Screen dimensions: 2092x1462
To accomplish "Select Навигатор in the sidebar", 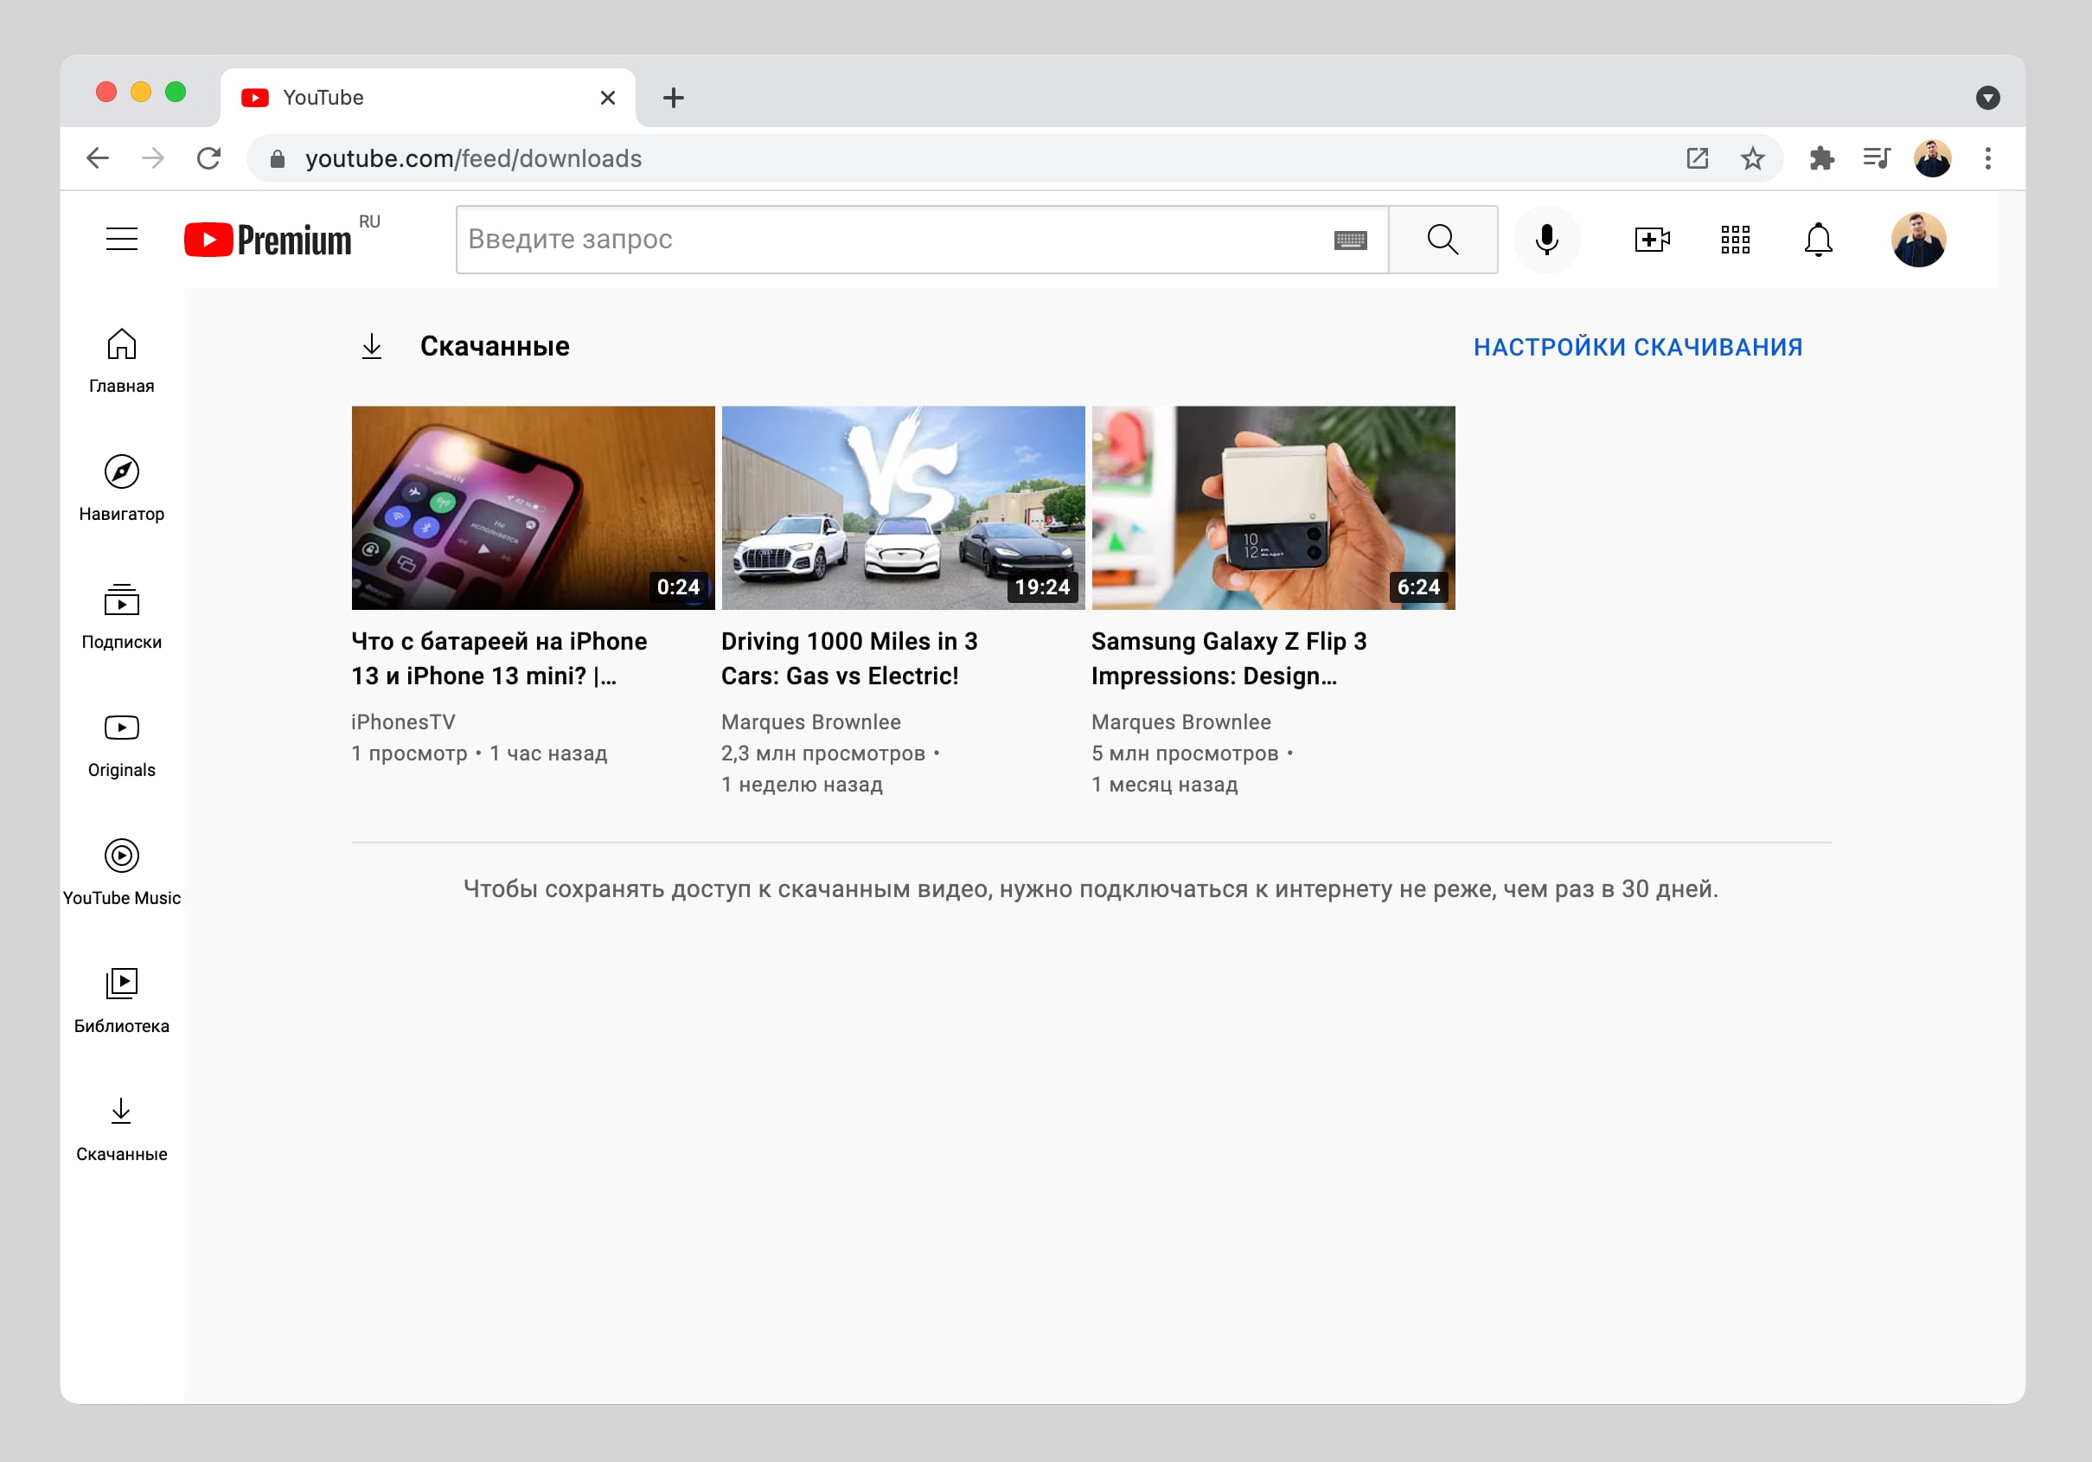I will pyautogui.click(x=121, y=489).
